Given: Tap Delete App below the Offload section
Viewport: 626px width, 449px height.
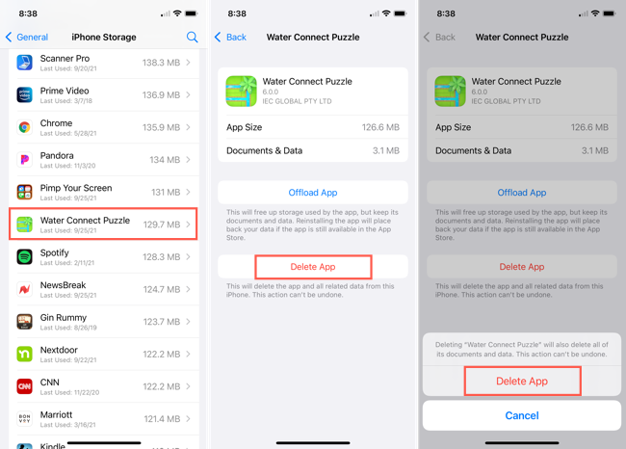Looking at the screenshot, I should [x=313, y=267].
